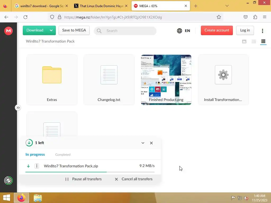This screenshot has height=203, width=271.
Task: Cancel all transfers
Action: (x=134, y=179)
